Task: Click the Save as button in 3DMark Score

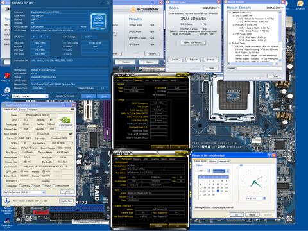Action: click(x=211, y=60)
